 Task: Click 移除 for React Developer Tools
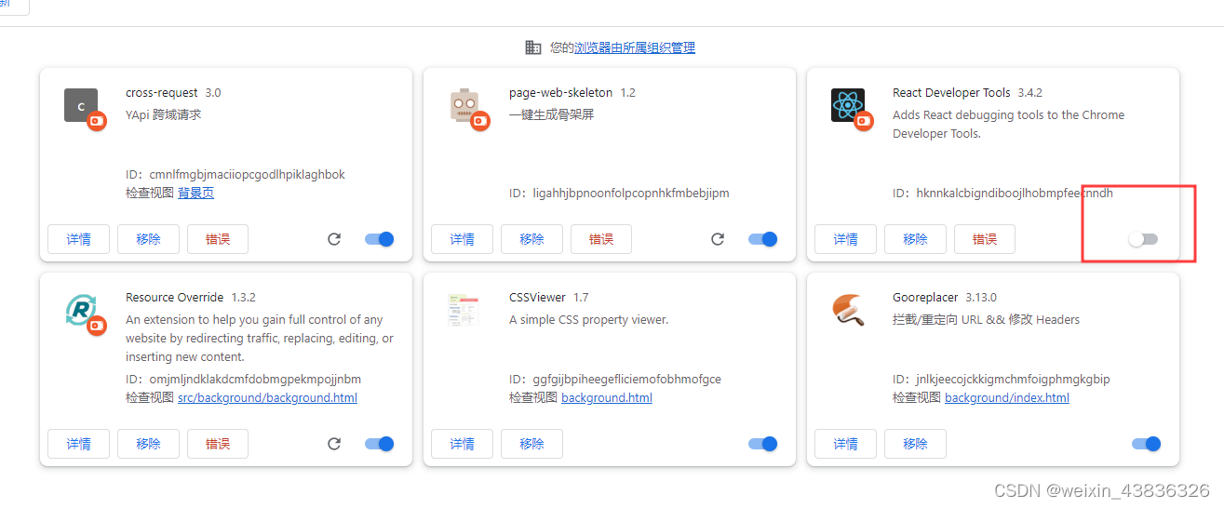click(915, 239)
